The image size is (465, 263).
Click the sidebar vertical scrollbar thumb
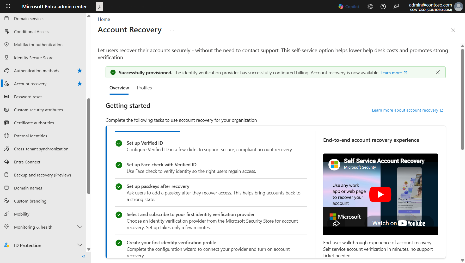tap(89, 146)
